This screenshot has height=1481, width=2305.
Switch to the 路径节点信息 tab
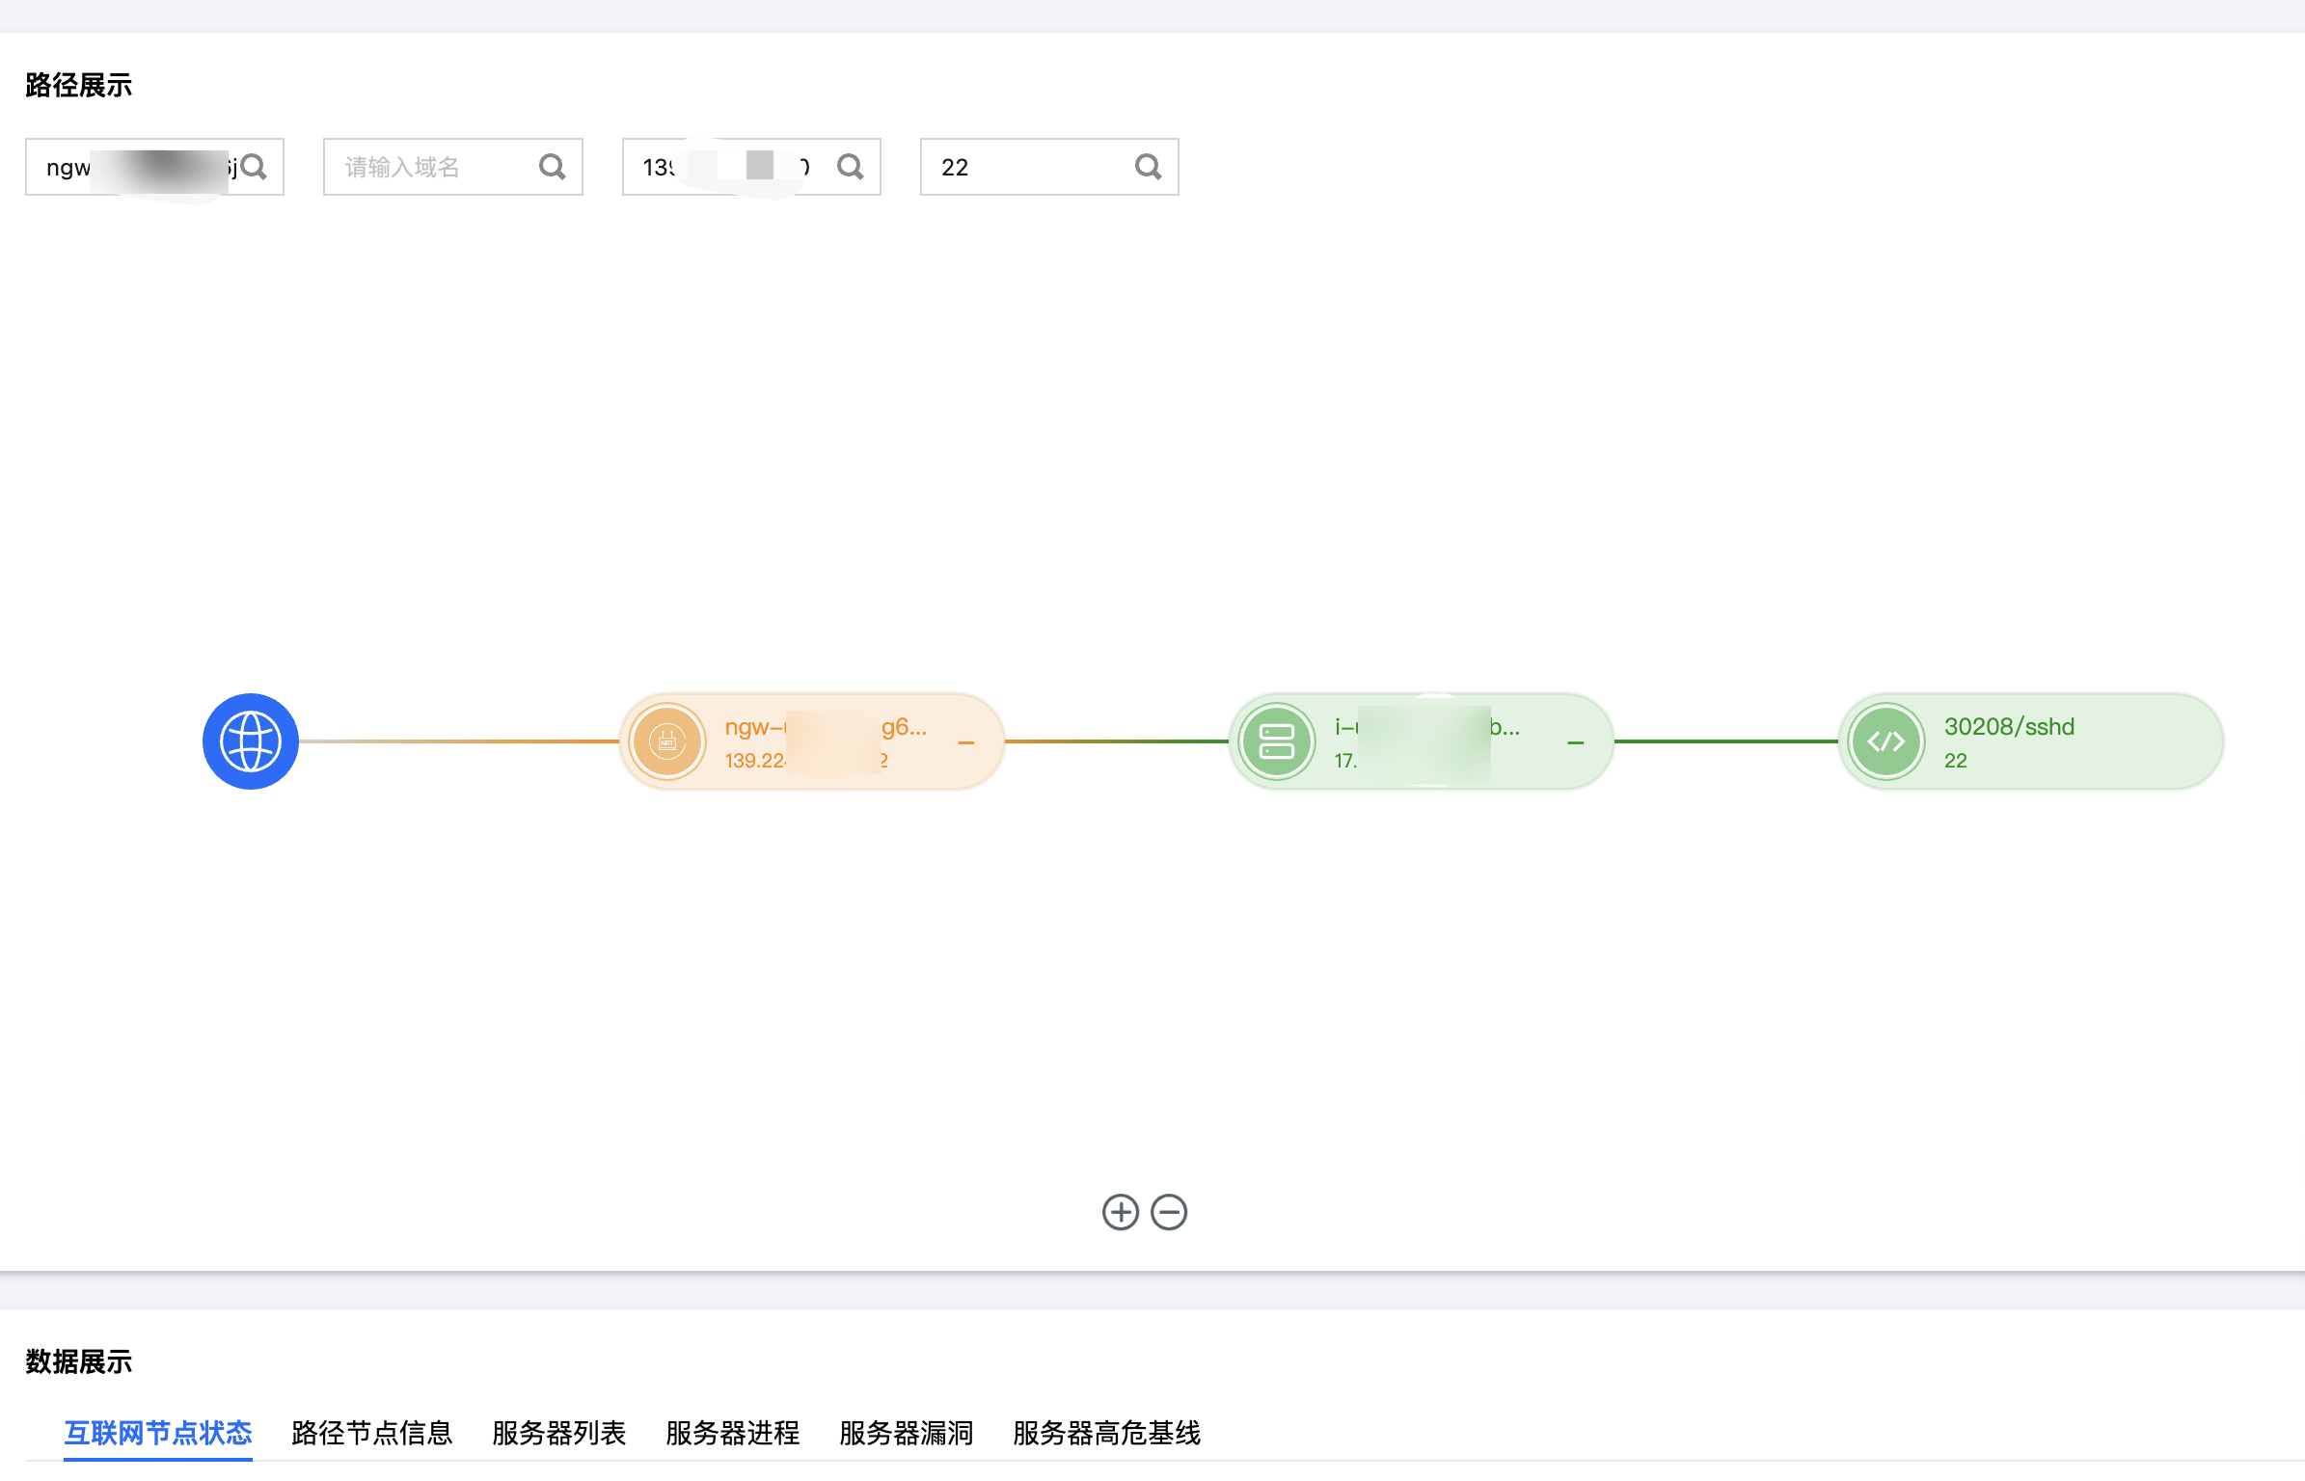[x=371, y=1433]
